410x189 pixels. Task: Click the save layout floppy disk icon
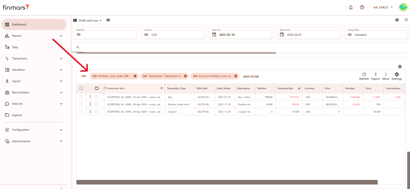(108, 20)
